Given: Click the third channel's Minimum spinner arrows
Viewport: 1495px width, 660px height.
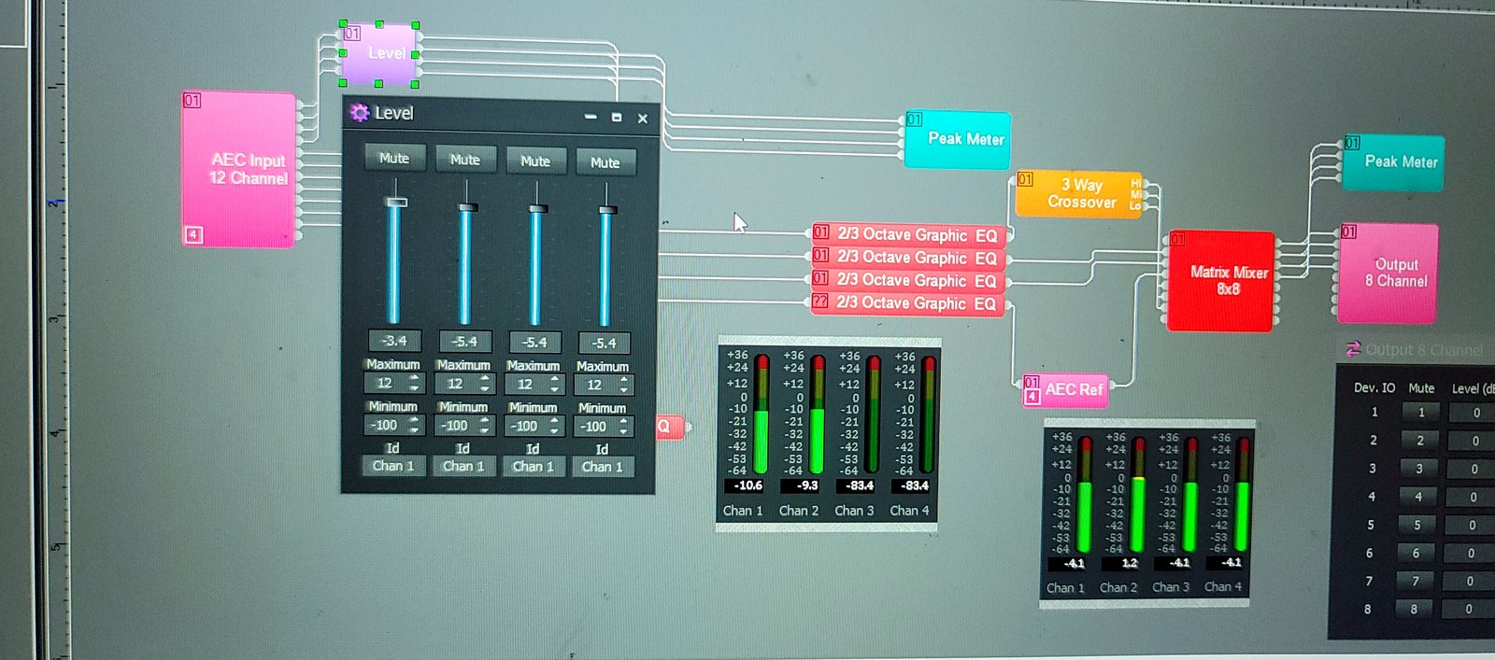Looking at the screenshot, I should click(x=555, y=427).
